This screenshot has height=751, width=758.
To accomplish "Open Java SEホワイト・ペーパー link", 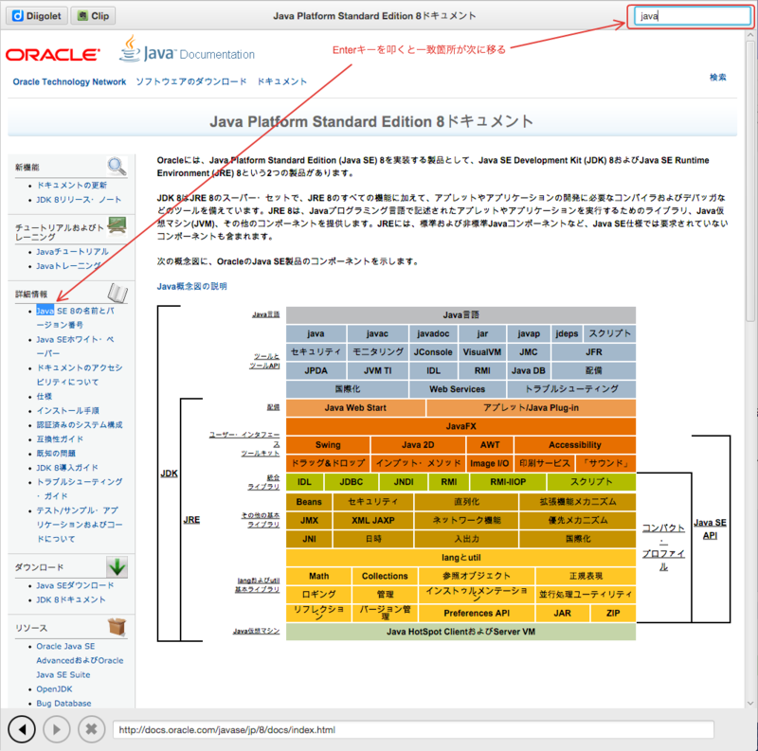I will point(76,346).
